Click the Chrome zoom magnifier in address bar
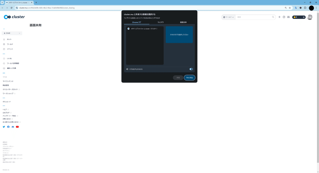 286,8
